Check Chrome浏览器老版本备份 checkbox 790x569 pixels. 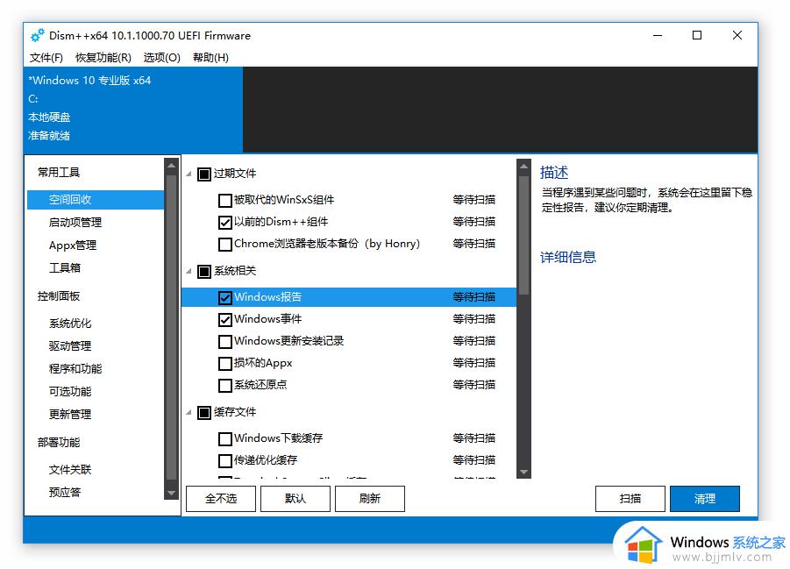pyautogui.click(x=225, y=245)
